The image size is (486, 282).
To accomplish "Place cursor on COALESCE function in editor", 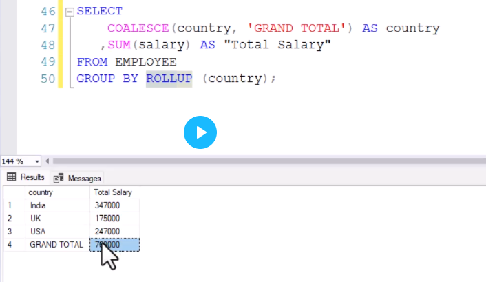I will (x=138, y=28).
